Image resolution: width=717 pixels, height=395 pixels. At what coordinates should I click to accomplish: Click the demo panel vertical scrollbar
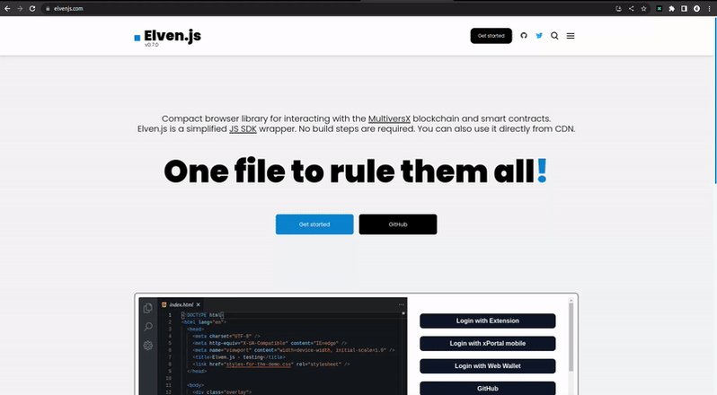[571, 337]
